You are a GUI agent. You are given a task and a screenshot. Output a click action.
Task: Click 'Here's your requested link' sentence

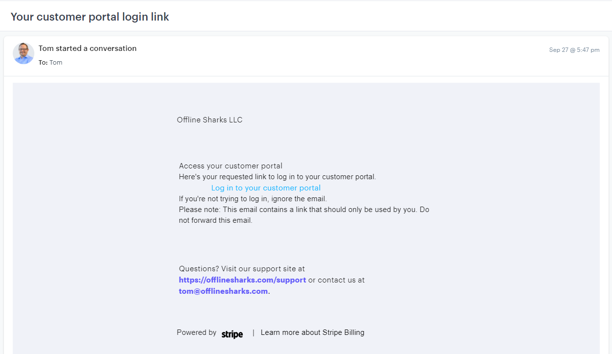click(277, 177)
